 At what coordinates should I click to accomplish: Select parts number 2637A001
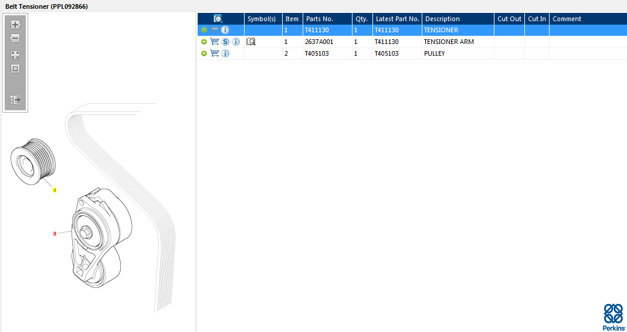point(318,42)
